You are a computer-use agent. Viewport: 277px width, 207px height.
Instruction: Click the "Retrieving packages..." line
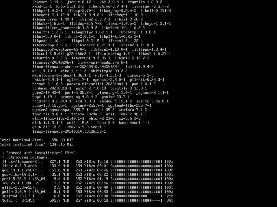[27, 157]
